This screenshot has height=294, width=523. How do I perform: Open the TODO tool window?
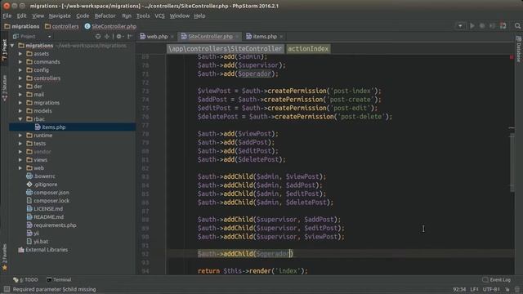(x=25, y=279)
